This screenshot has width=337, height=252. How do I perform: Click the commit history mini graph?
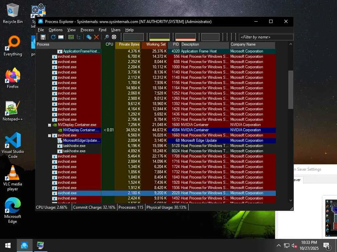tap(160, 37)
